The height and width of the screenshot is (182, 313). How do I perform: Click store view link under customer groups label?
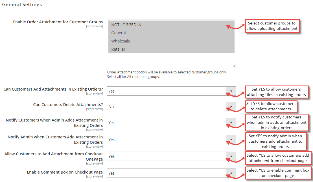95,26
